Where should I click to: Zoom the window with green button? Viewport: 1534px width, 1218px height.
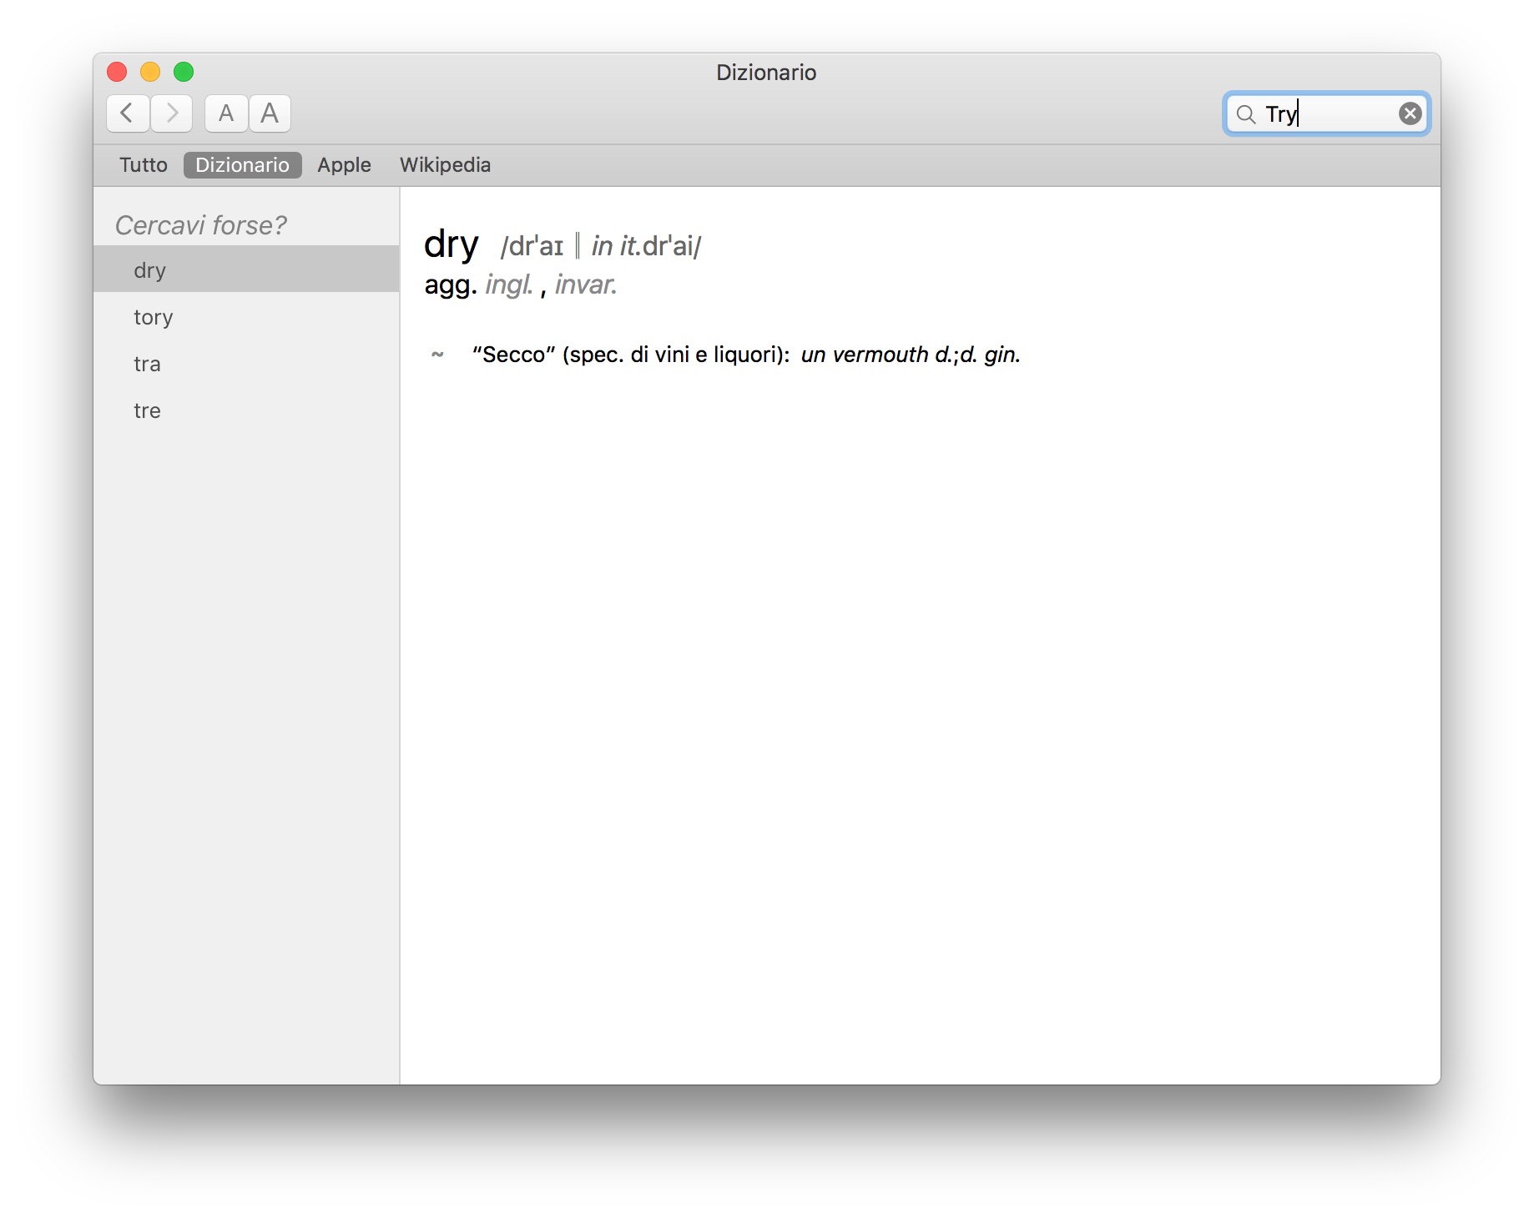pyautogui.click(x=184, y=73)
